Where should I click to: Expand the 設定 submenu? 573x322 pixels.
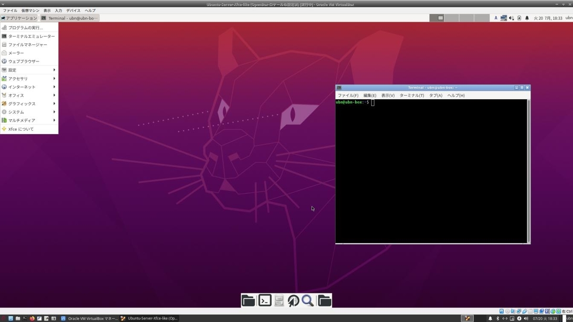[x=29, y=70]
